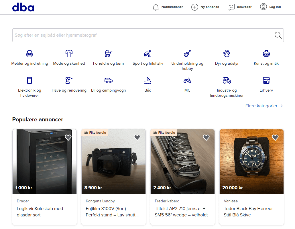Screen dimensions: 295x229
Task: Open the Erhverv category
Action: point(266,84)
